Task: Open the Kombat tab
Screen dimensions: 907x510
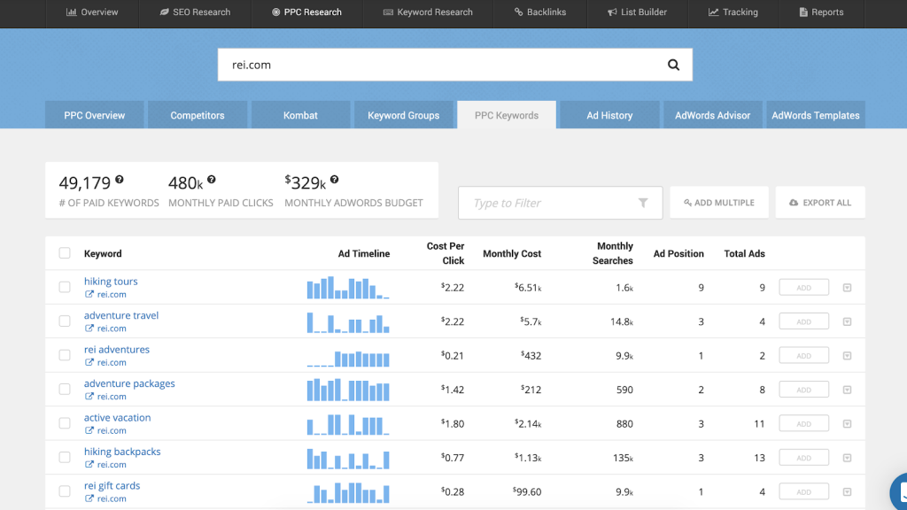Action: 300,115
